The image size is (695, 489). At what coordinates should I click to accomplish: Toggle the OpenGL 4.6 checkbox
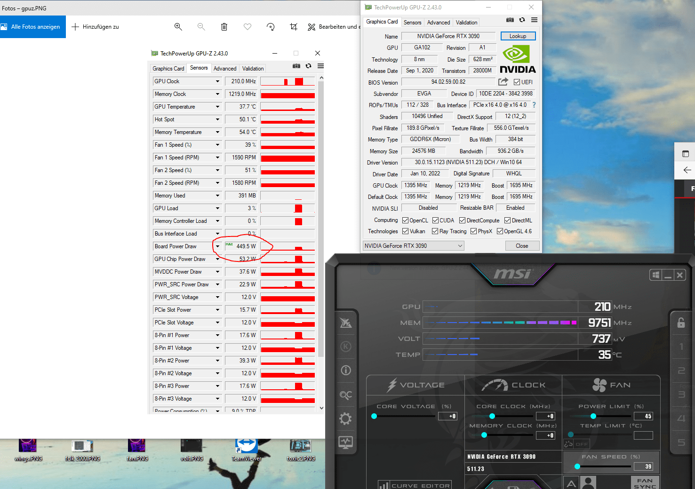pos(500,231)
